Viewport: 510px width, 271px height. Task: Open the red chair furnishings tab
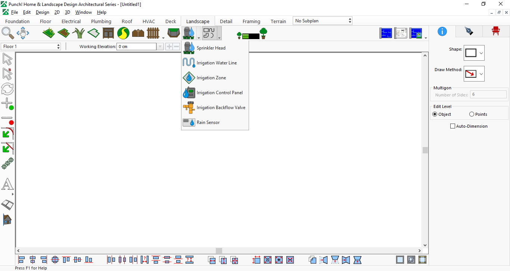[496, 31]
